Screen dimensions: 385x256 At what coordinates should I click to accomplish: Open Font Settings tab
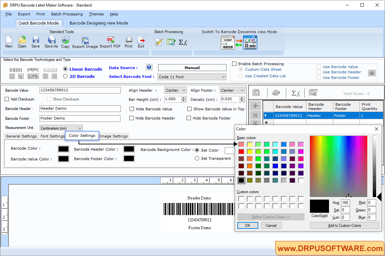pos(52,136)
